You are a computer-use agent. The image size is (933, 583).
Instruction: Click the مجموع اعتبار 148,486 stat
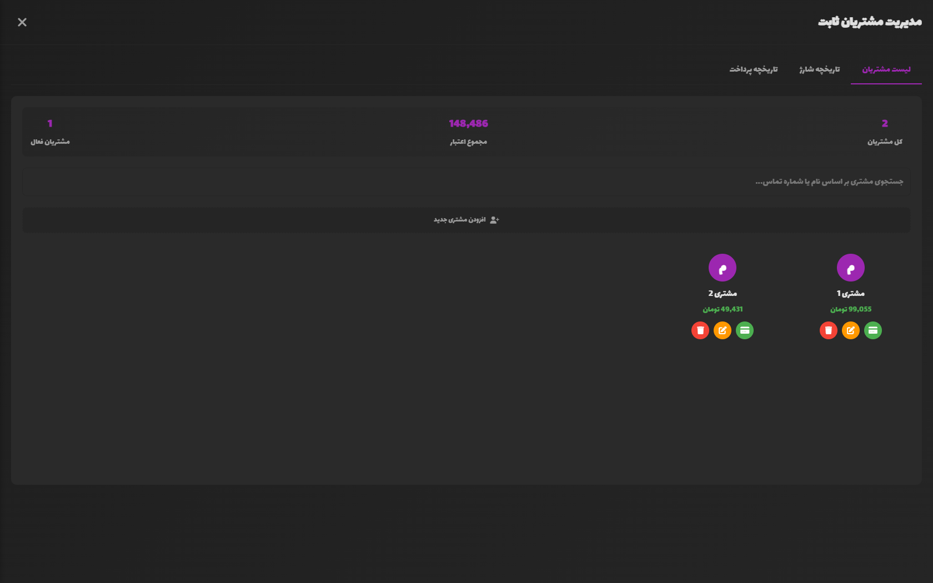tap(468, 132)
